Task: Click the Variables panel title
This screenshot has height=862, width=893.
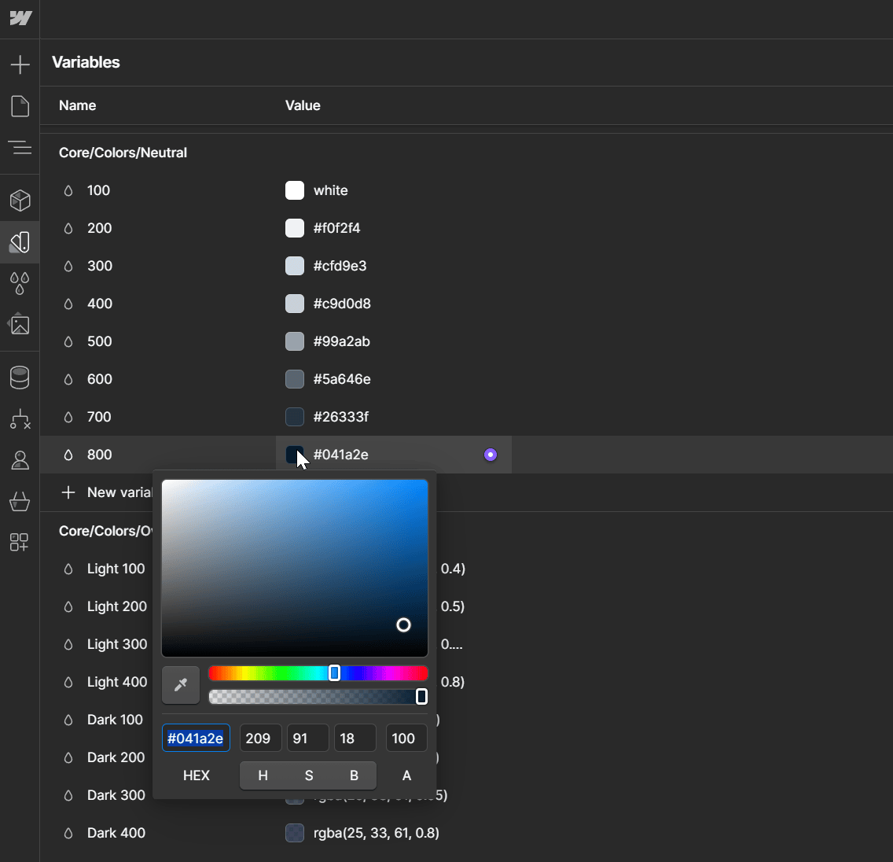Action: tap(86, 62)
